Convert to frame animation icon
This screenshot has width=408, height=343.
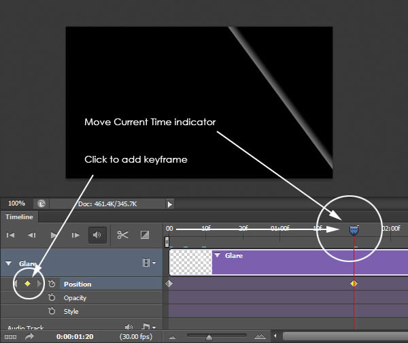(x=11, y=337)
